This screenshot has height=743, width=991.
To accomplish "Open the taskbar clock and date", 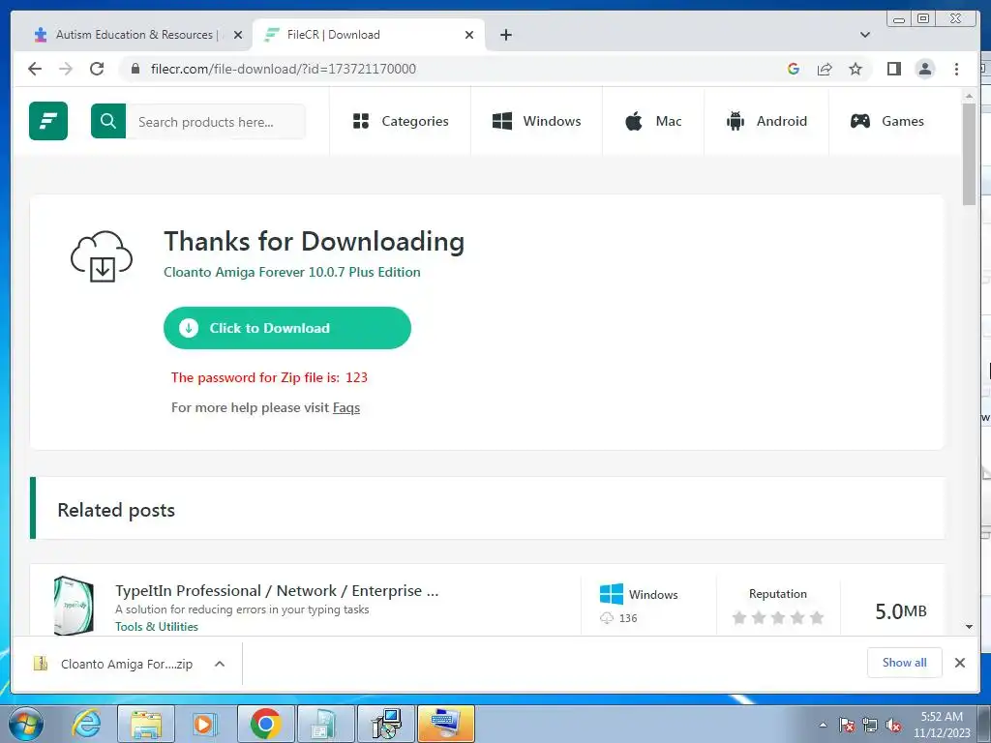I will click(x=942, y=725).
